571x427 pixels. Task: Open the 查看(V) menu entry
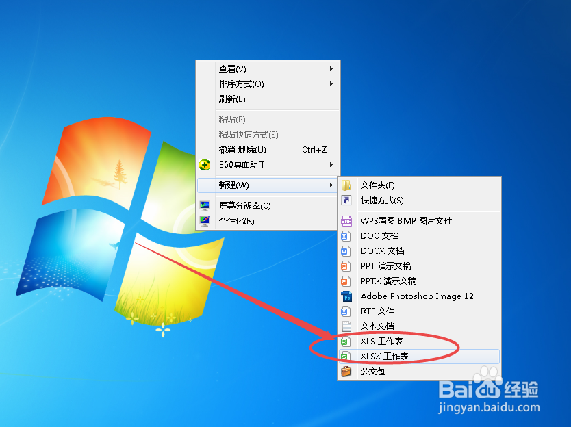coord(268,69)
